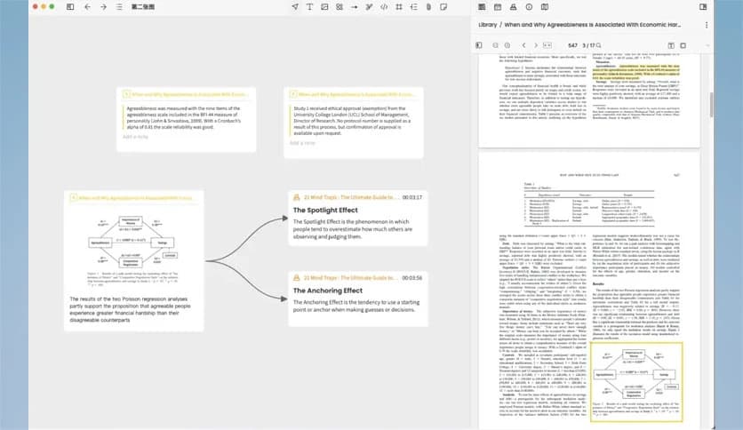The height and width of the screenshot is (430, 743).
Task: Click the 3 / 17 page indicator
Action: [x=588, y=45]
